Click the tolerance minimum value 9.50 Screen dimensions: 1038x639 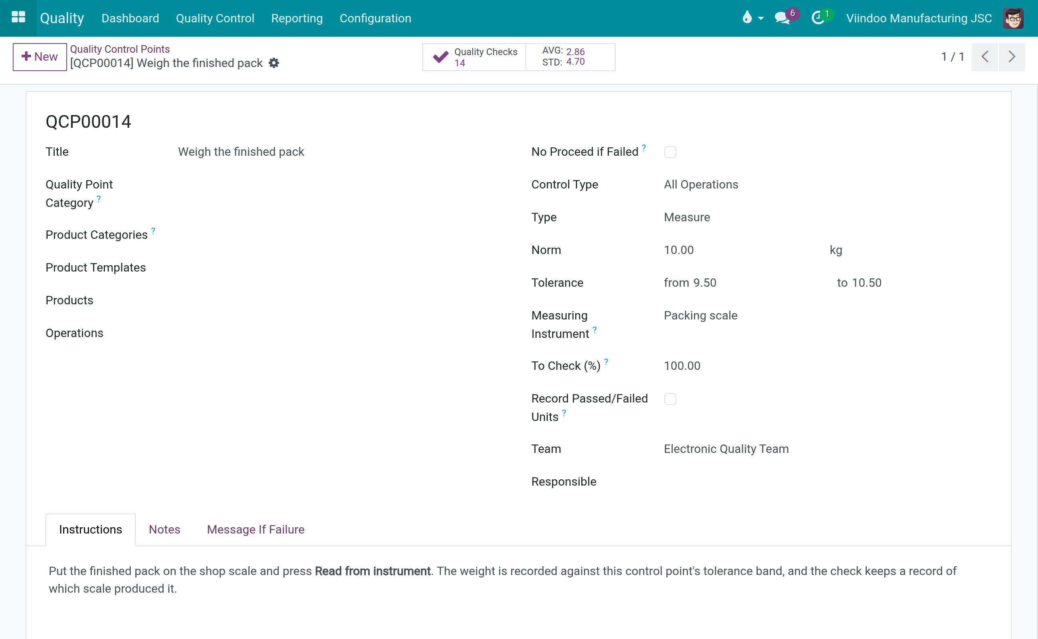tap(705, 283)
